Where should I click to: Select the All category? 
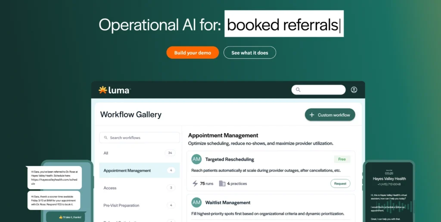[140, 153]
